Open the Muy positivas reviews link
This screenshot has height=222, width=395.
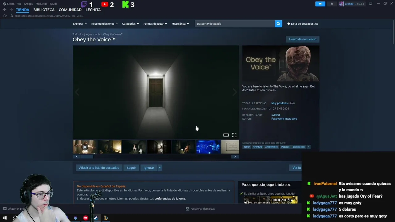pos(279,103)
